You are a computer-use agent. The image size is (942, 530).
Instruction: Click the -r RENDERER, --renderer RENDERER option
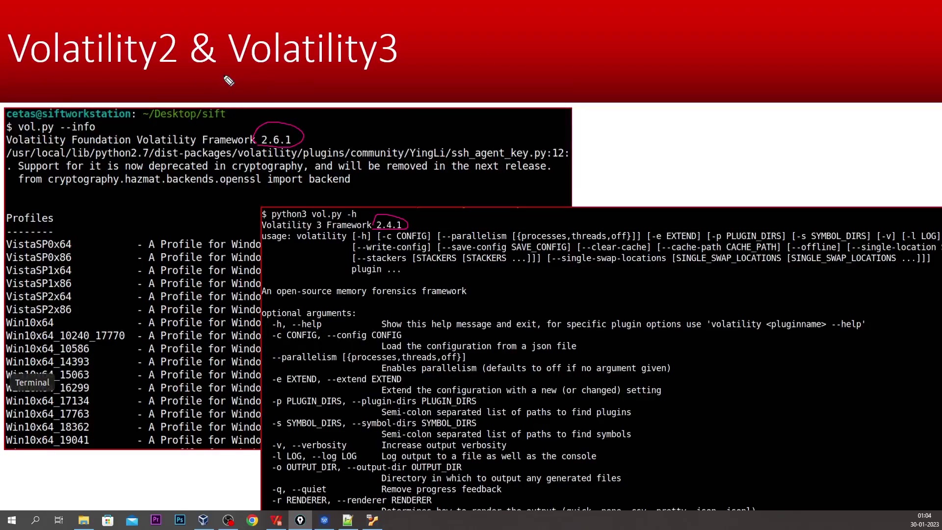(x=352, y=501)
